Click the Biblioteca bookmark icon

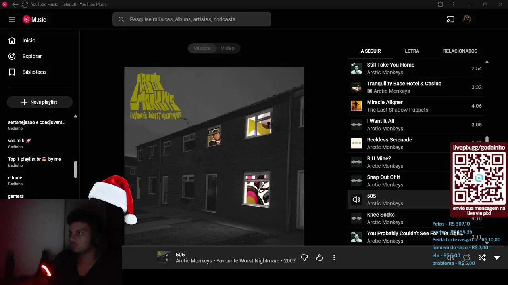tap(12, 72)
